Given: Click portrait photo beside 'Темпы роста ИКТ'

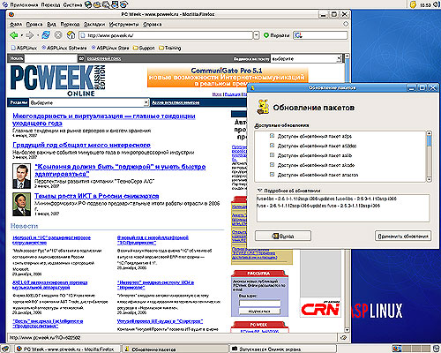Looking at the screenshot, I should click(21, 205).
